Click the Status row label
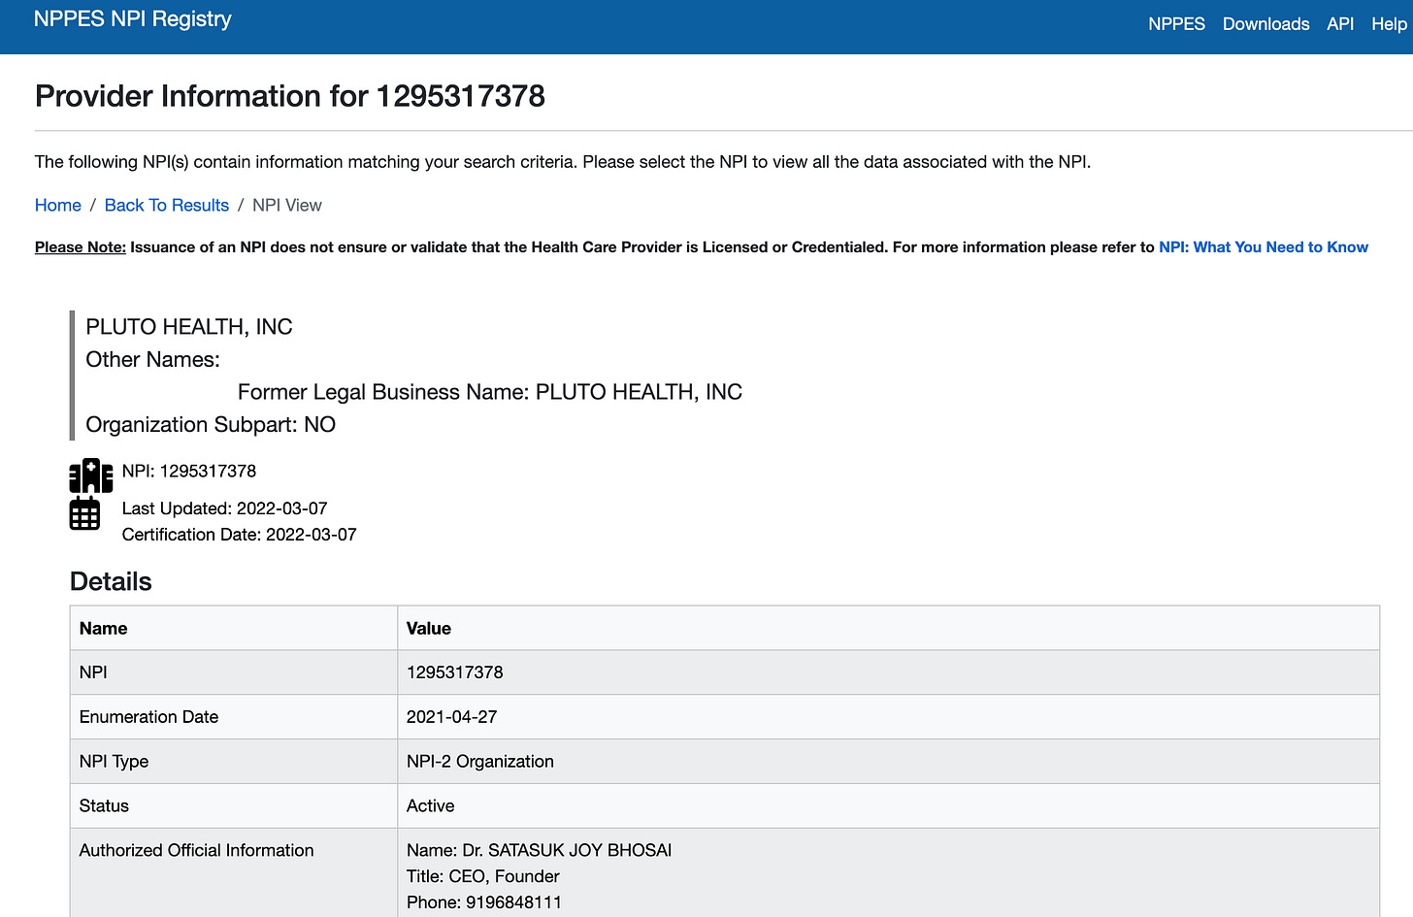The height and width of the screenshot is (917, 1413). pyautogui.click(x=104, y=806)
